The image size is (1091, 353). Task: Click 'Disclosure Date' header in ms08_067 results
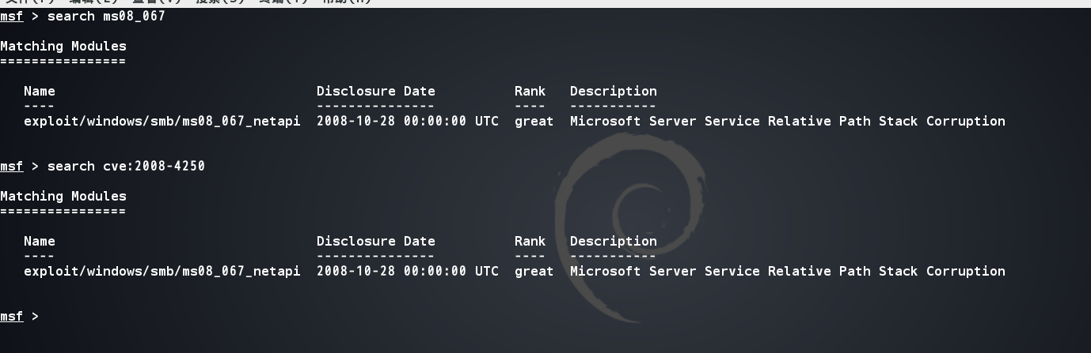[376, 91]
